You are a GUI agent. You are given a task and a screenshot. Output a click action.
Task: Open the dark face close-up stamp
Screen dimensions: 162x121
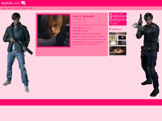pyautogui.click(x=122, y=38)
